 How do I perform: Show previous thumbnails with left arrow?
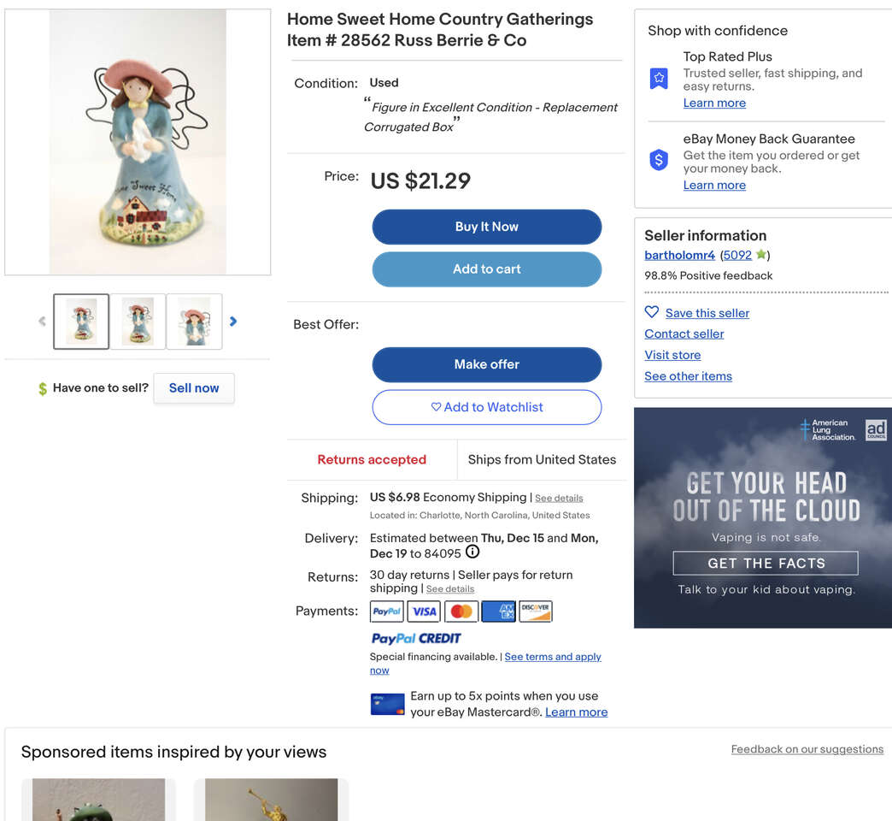(x=42, y=322)
